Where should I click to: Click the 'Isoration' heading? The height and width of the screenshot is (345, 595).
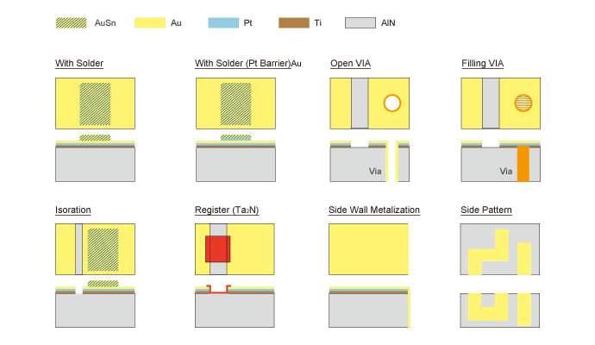(73, 210)
